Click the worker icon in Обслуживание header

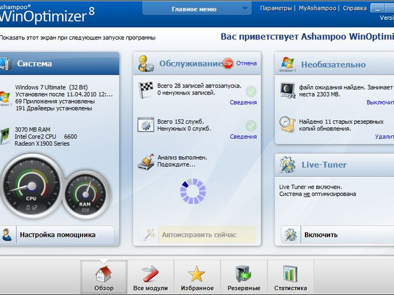145,64
